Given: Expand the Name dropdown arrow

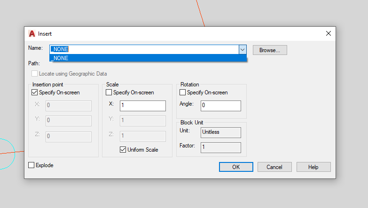Looking at the screenshot, I should click(x=243, y=49).
